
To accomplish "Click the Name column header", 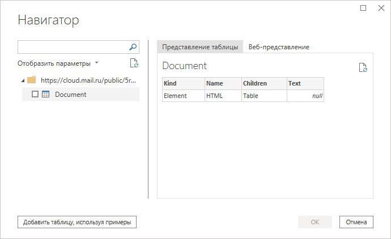I will pos(223,83).
